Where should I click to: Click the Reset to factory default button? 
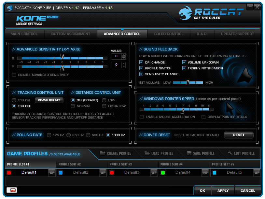coord(238,135)
